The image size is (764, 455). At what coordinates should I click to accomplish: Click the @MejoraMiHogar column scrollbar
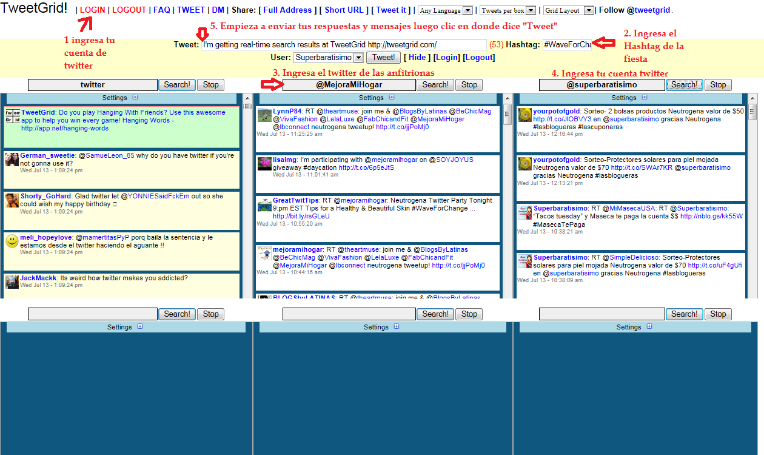click(x=508, y=195)
